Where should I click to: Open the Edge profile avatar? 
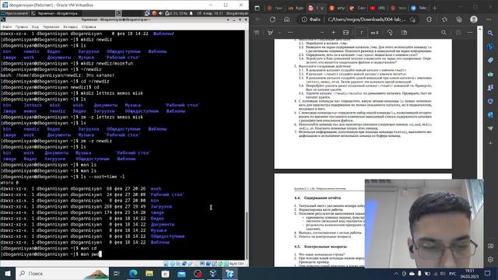click(474, 19)
